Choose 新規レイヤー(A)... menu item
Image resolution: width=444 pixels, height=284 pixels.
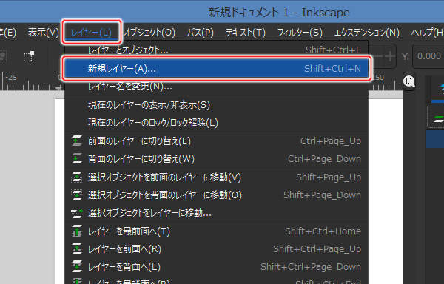tap(217, 69)
